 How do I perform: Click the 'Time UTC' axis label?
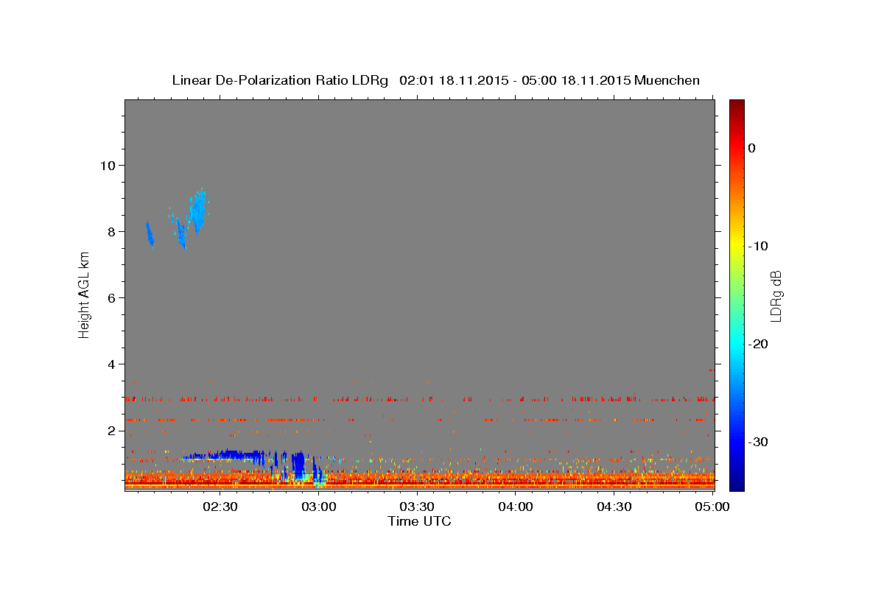point(419,521)
